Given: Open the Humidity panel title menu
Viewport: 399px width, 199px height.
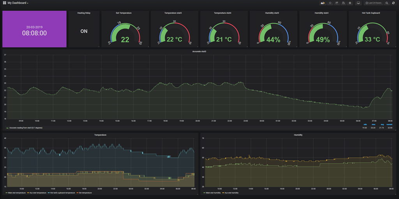Looking at the screenshot, I should point(298,135).
